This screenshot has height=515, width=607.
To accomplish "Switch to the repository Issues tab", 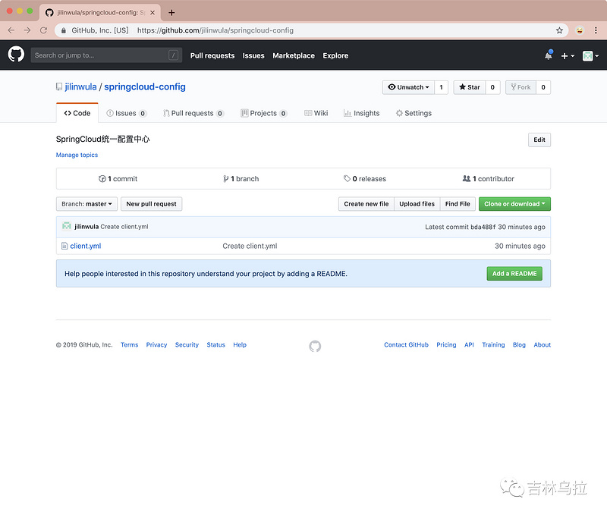I will 126,113.
